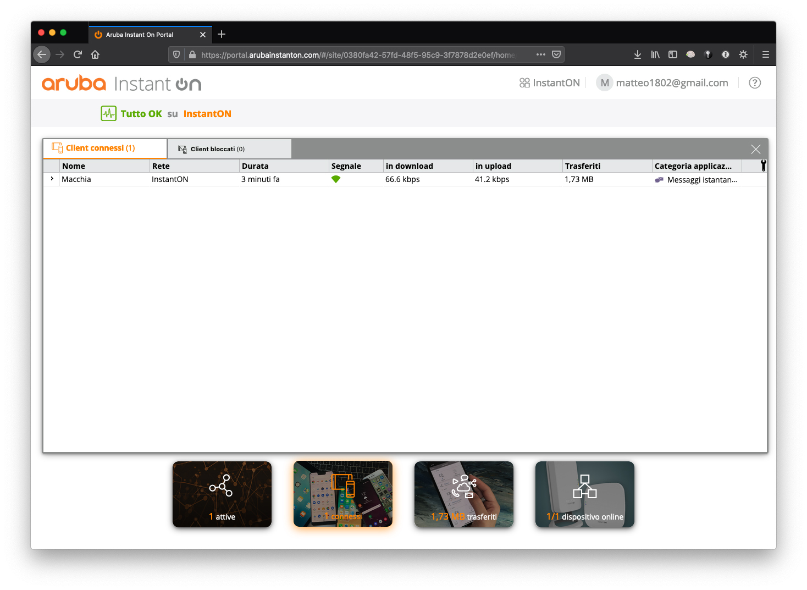This screenshot has width=807, height=590.
Task: Click the Trasferiti column header
Action: pos(607,166)
